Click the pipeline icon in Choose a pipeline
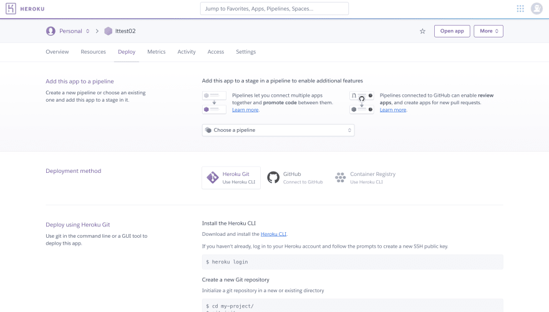This screenshot has height=312, width=549. click(208, 130)
